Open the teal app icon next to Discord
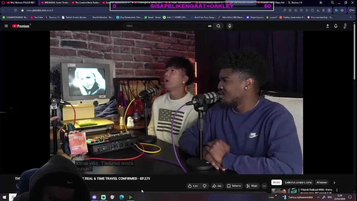This screenshot has width=357, height=201. coord(103,197)
